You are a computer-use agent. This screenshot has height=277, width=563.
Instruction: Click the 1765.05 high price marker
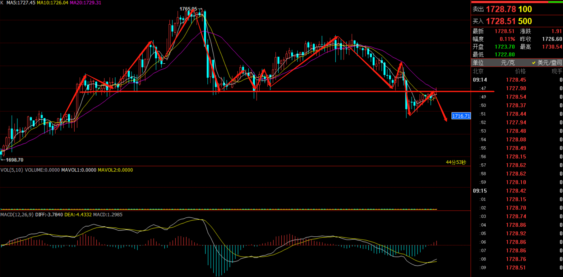(188, 9)
